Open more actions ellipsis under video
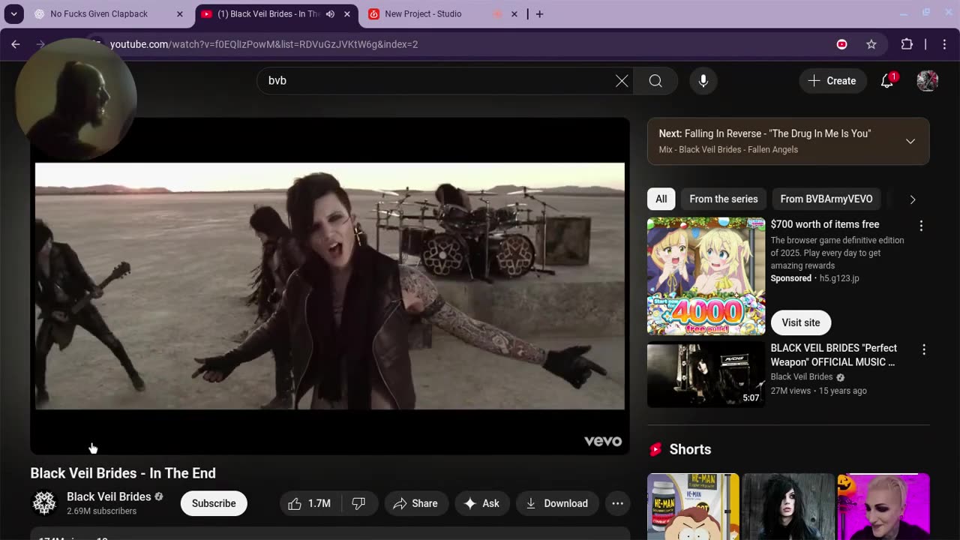The height and width of the screenshot is (540, 960). tap(617, 503)
